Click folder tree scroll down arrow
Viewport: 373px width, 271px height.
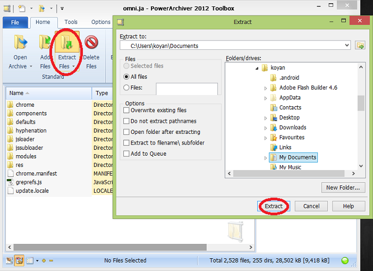(x=361, y=166)
